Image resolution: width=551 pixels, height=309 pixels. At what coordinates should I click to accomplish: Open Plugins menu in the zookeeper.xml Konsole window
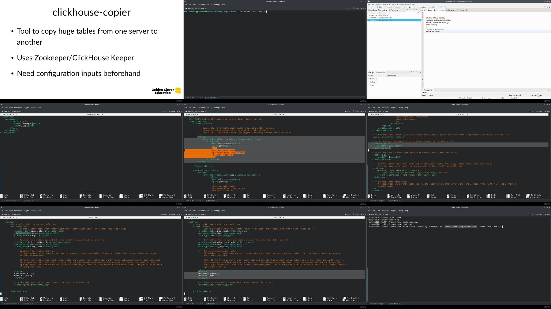pyautogui.click(x=26, y=108)
